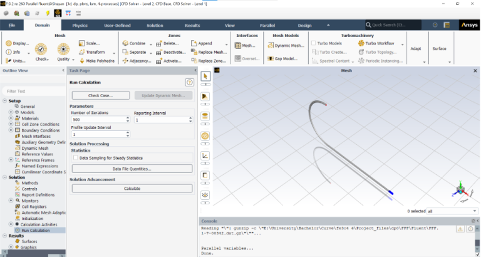Open the File menu
This screenshot has width=481, height=257.
(12, 25)
